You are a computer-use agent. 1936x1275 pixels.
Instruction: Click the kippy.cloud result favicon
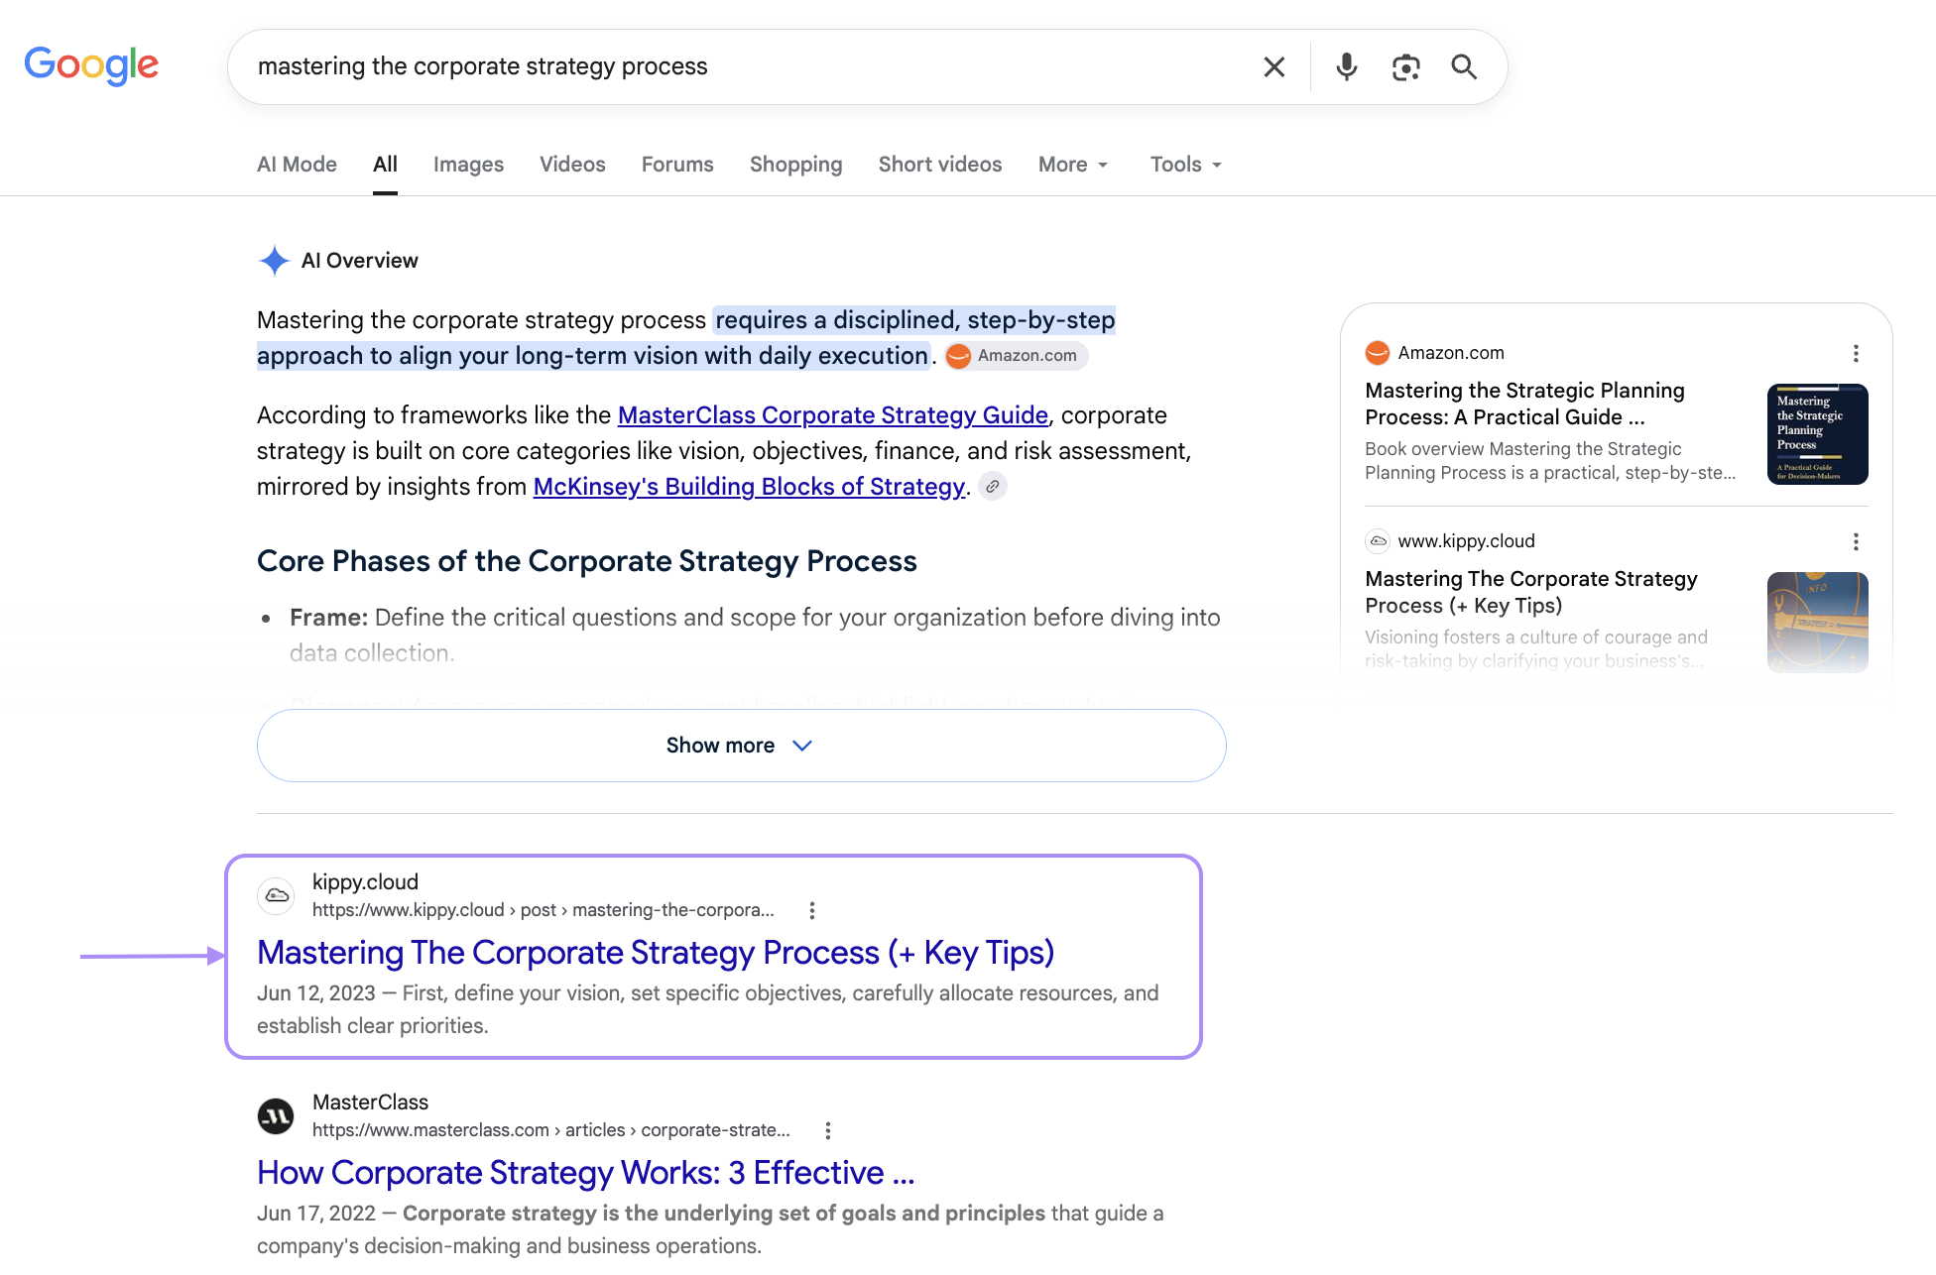coord(276,895)
